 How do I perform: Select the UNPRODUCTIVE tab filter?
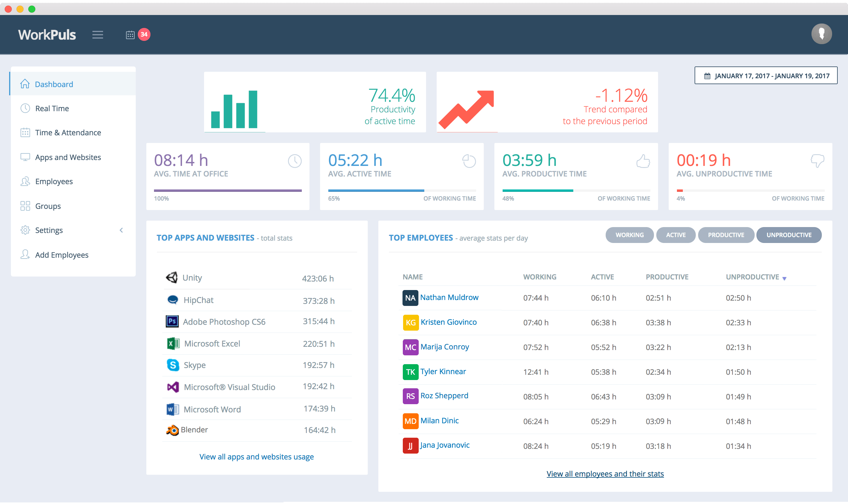tap(789, 235)
